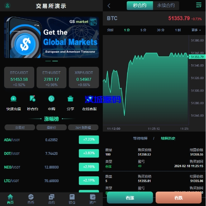Click the profit value 40
This screenshot has height=206, width=206.
pos(140,166)
